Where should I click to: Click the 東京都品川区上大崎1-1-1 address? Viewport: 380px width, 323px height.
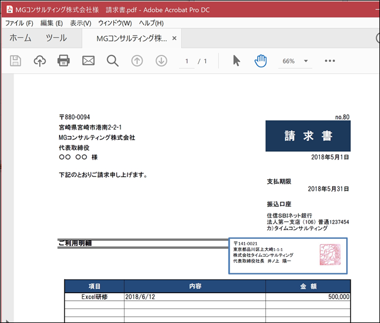coord(258,249)
